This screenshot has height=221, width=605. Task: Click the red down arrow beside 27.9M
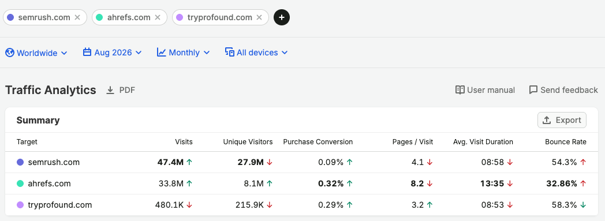[x=270, y=162]
